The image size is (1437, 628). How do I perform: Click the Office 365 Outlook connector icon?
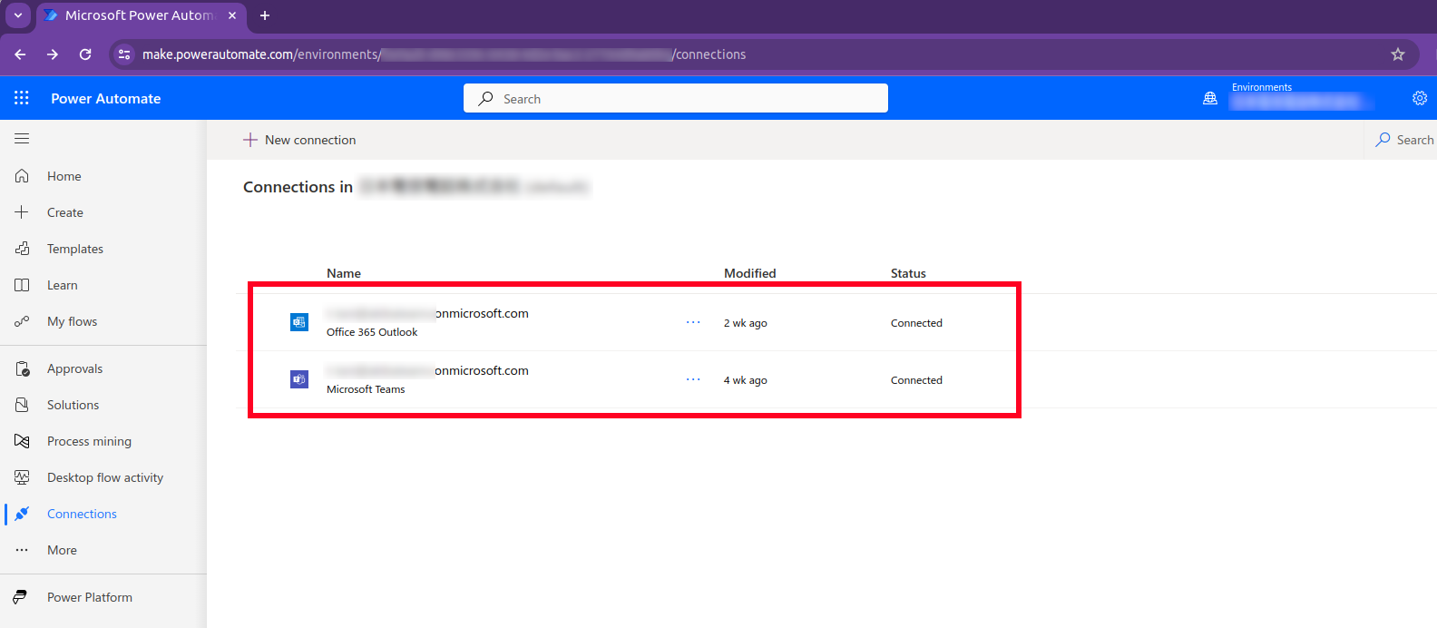click(299, 322)
